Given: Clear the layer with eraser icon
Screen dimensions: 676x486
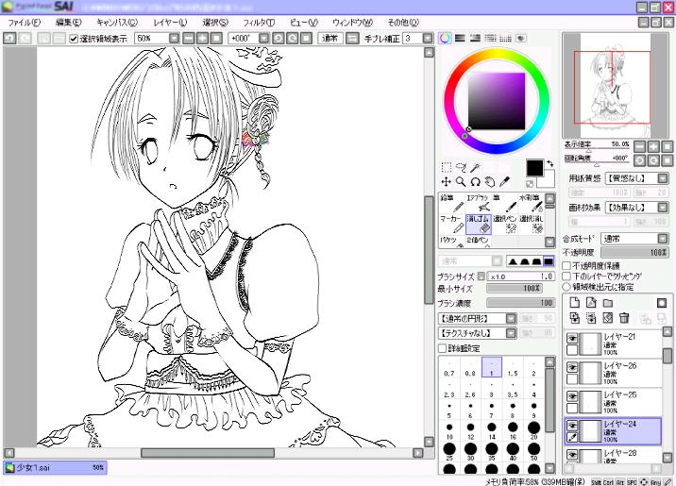Looking at the screenshot, I should coord(607,318).
